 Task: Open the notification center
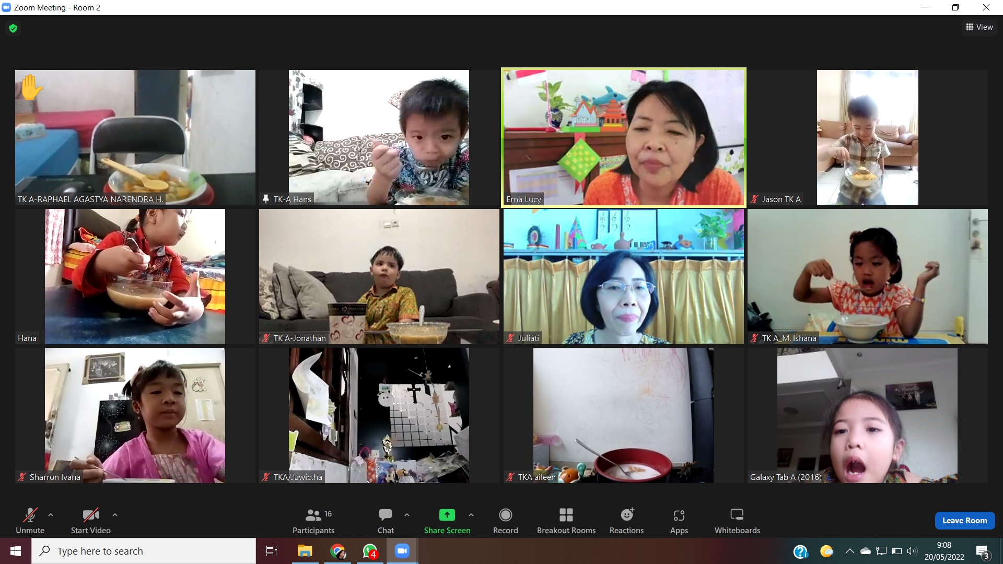tap(983, 551)
